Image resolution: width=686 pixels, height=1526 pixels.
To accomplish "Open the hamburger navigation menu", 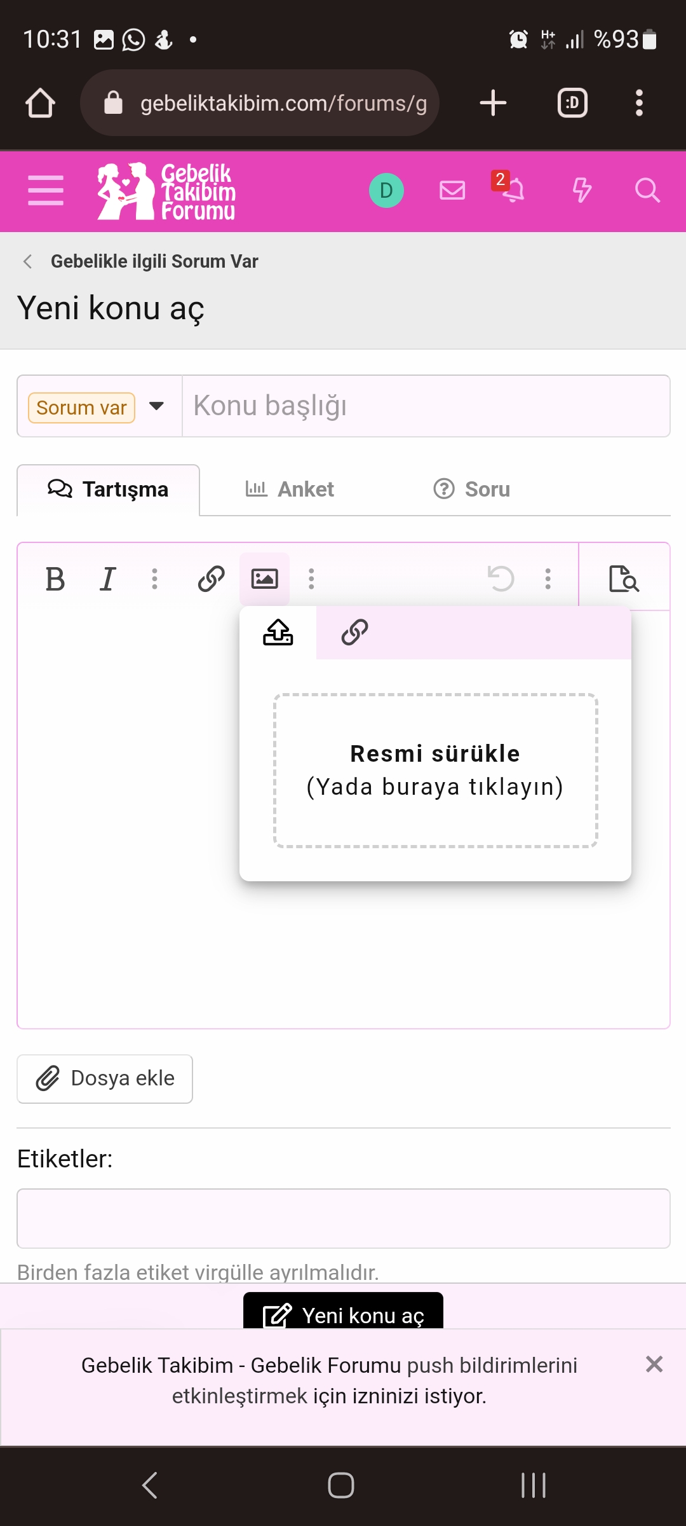I will click(45, 190).
